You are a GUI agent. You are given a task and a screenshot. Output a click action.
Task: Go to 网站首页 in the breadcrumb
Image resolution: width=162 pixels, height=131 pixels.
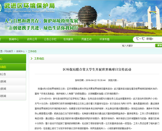pyautogui.click(x=9, y=51)
